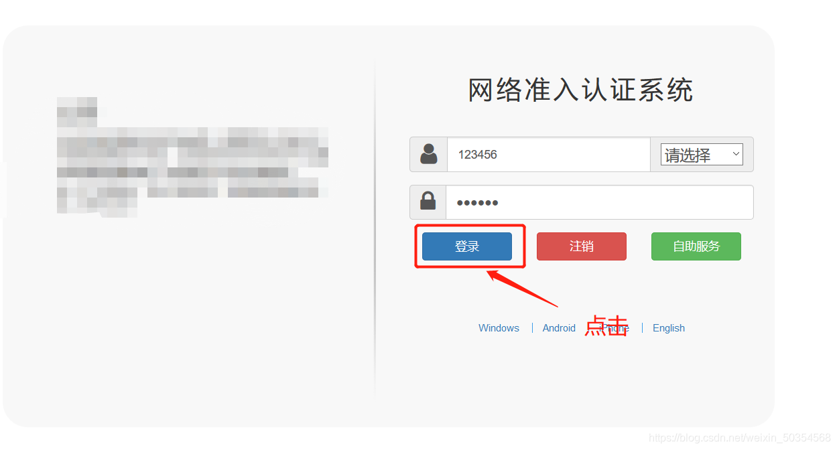Click the blue 登录 button
The height and width of the screenshot is (450, 837).
(x=467, y=246)
